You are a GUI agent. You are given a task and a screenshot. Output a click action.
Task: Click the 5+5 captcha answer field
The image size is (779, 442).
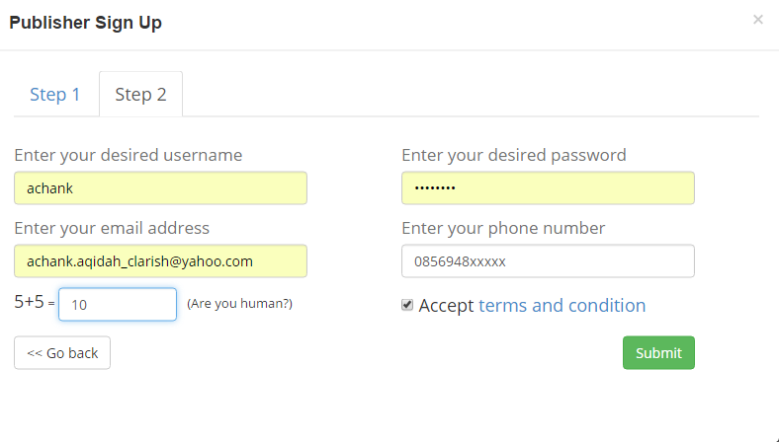click(118, 305)
